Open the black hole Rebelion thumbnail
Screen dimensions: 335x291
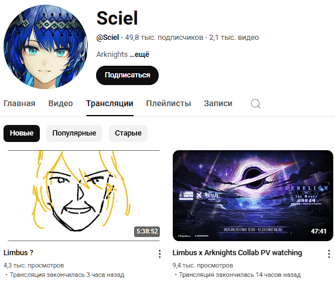pyautogui.click(x=253, y=195)
